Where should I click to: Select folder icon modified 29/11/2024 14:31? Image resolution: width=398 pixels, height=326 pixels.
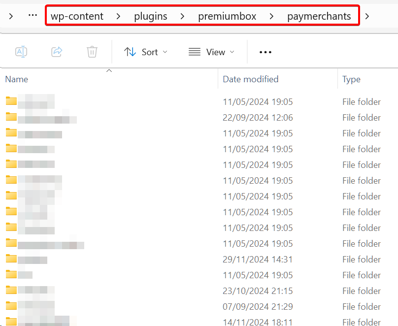click(11, 259)
